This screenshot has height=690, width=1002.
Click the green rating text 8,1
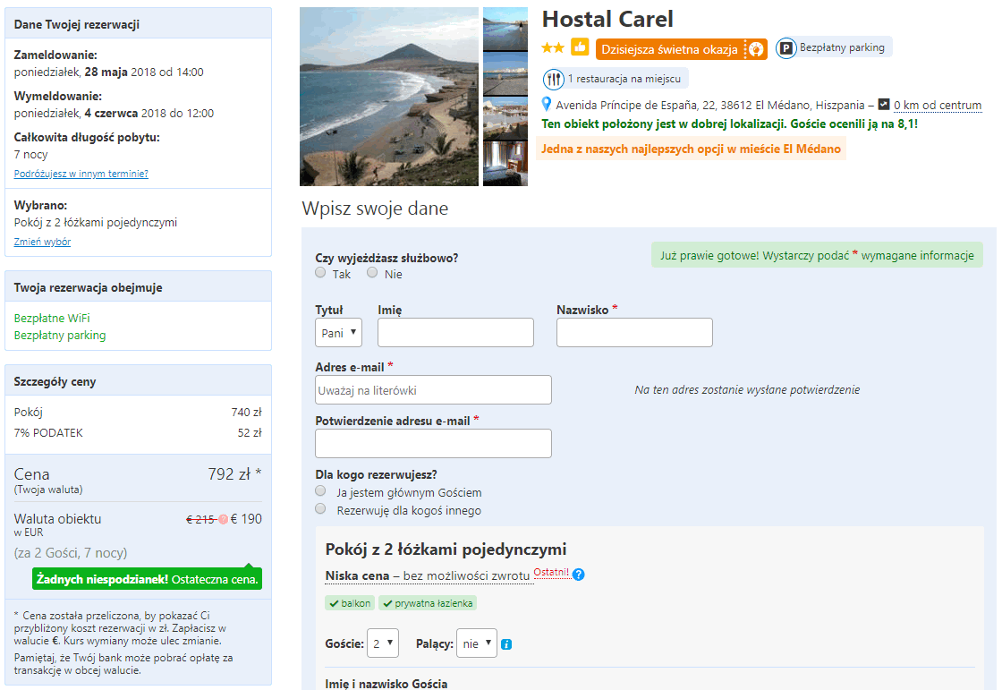pos(730,124)
